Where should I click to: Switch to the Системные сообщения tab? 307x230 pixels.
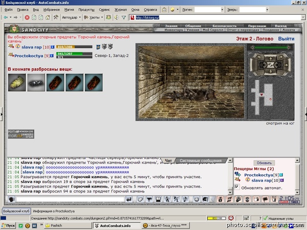pyautogui.click(x=201, y=160)
